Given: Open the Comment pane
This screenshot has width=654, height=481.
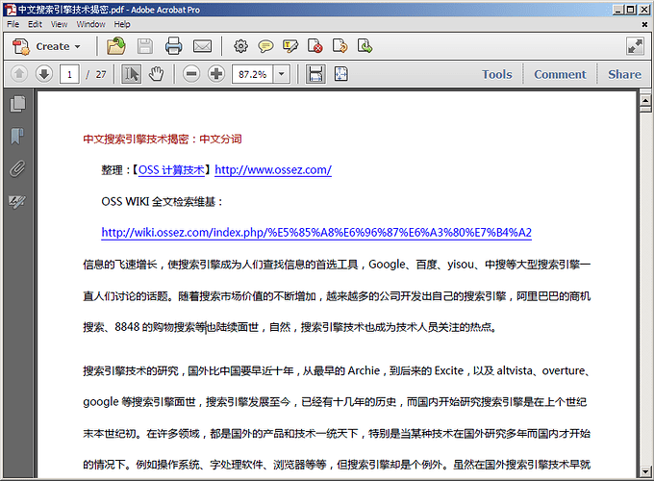Looking at the screenshot, I should coord(560,74).
